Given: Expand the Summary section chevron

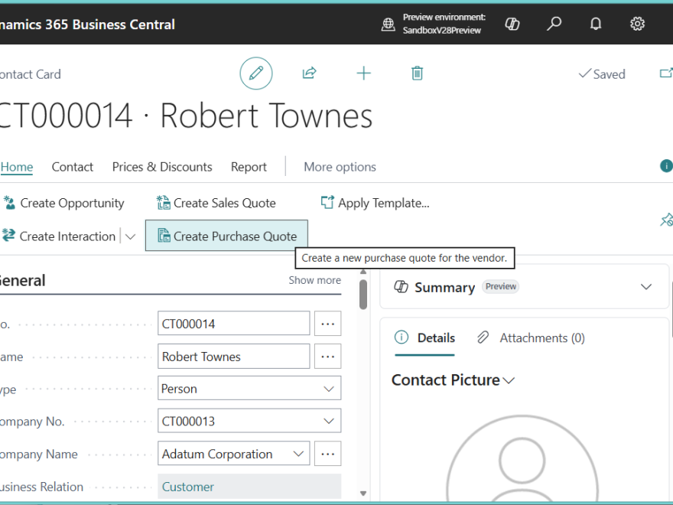Looking at the screenshot, I should click(x=646, y=287).
